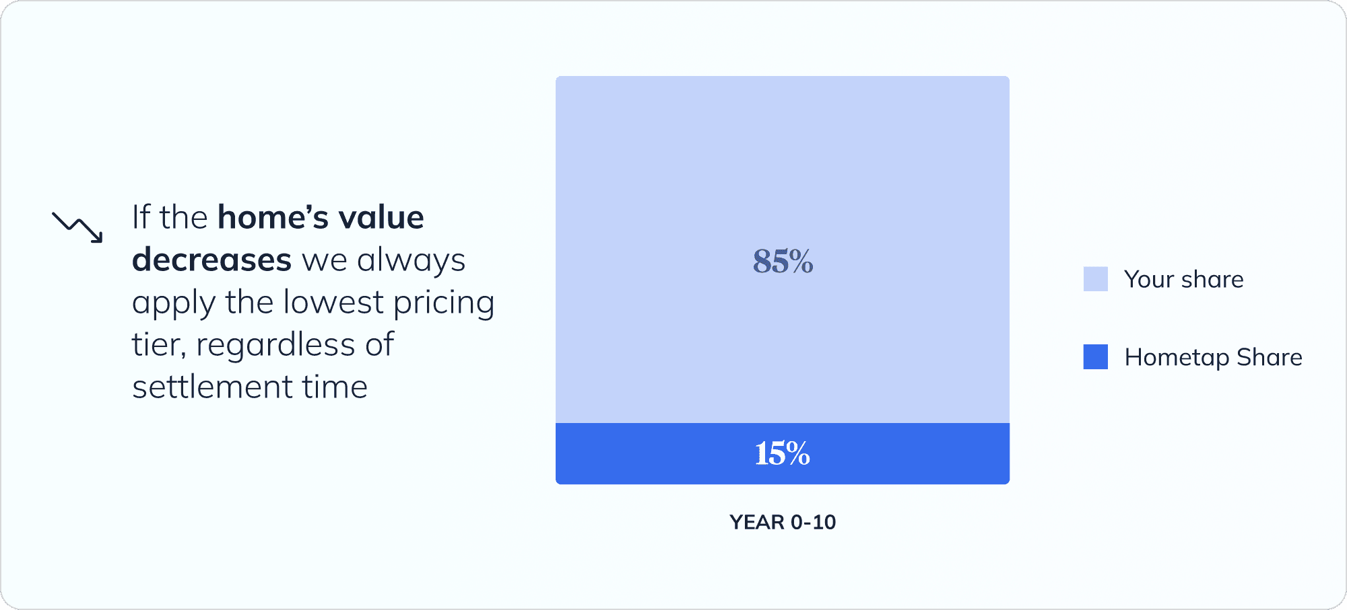Click the light blue Your share swatch

click(1095, 279)
